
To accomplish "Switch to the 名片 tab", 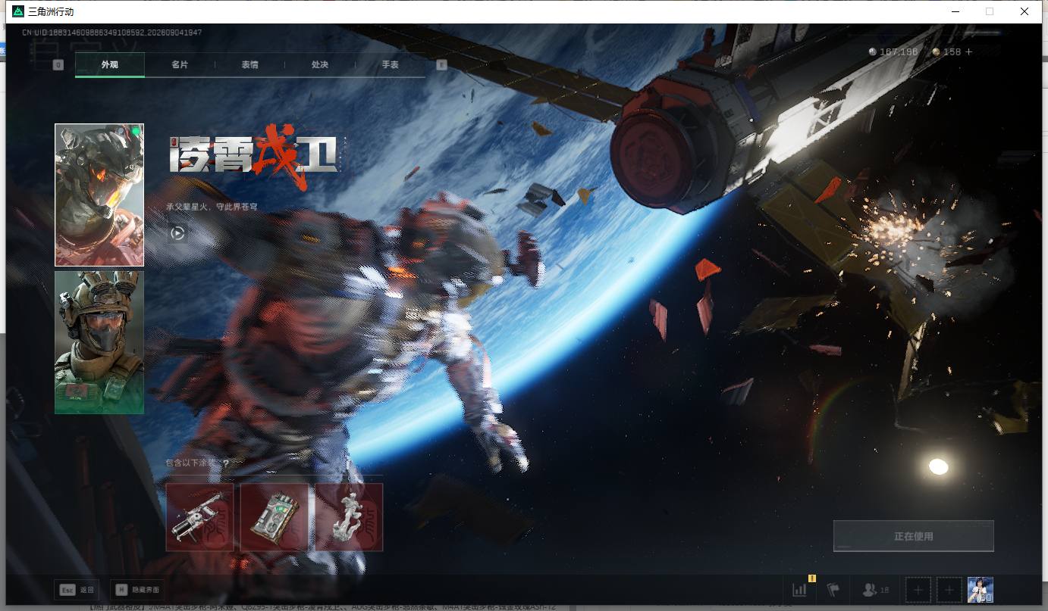I will (180, 65).
